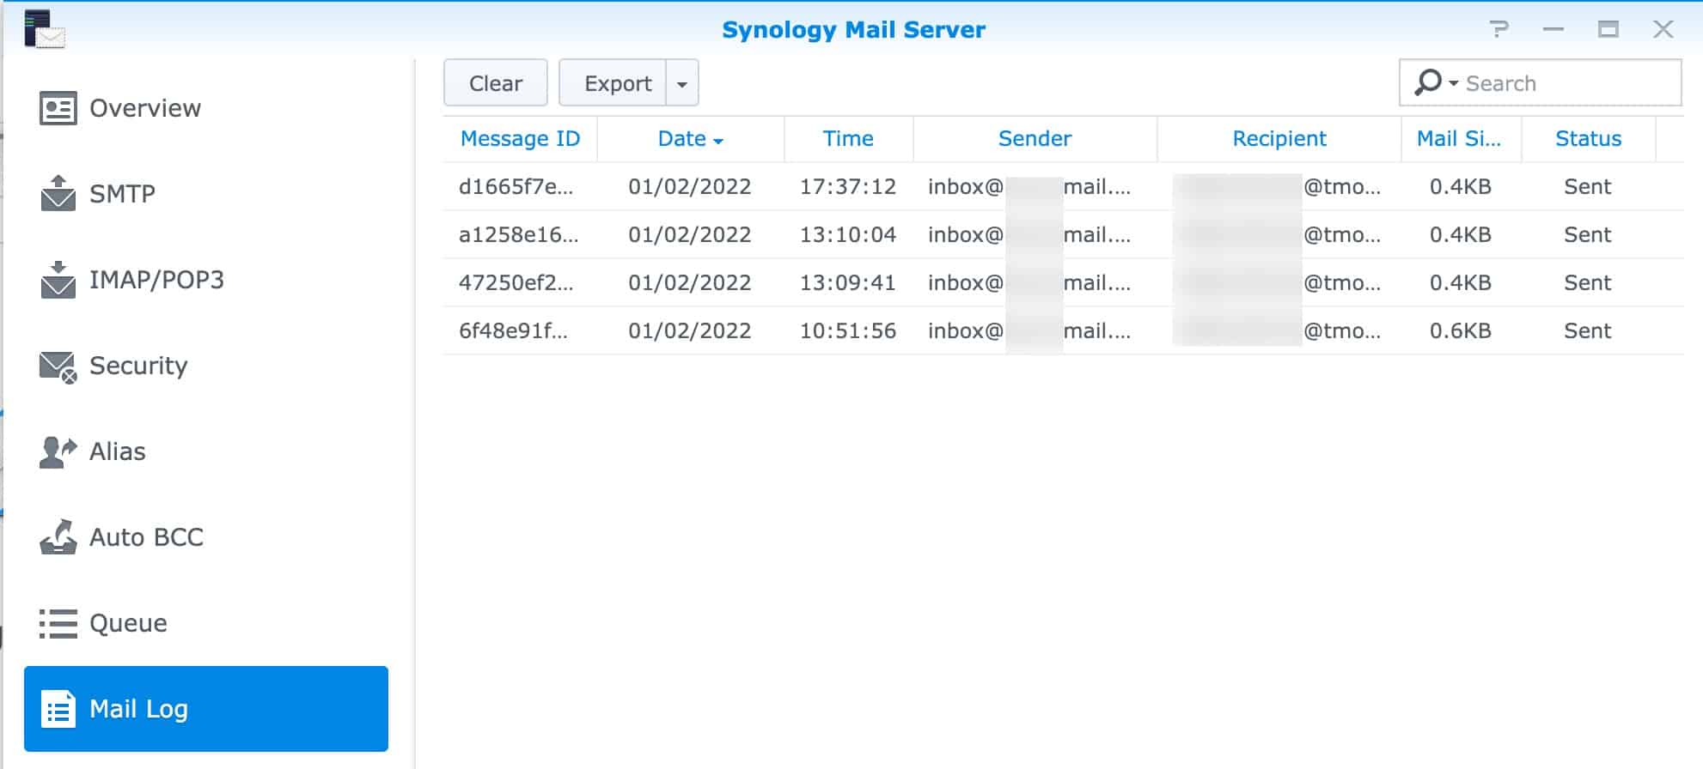Click the time 13:10:04 cell

848,234
